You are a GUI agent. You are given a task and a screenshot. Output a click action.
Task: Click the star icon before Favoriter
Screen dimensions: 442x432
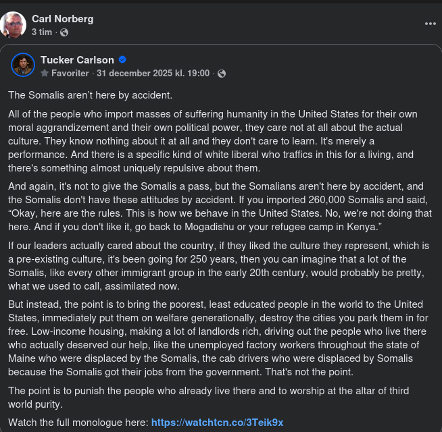[45, 73]
